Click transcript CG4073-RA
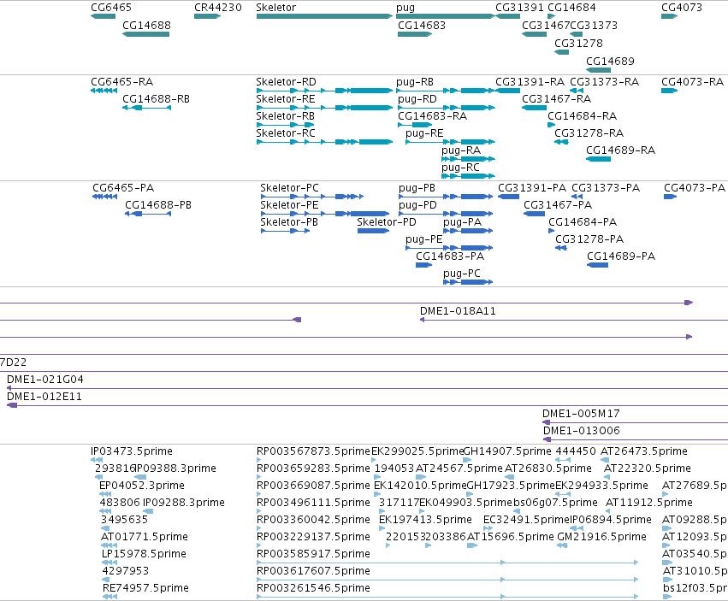 click(692, 82)
